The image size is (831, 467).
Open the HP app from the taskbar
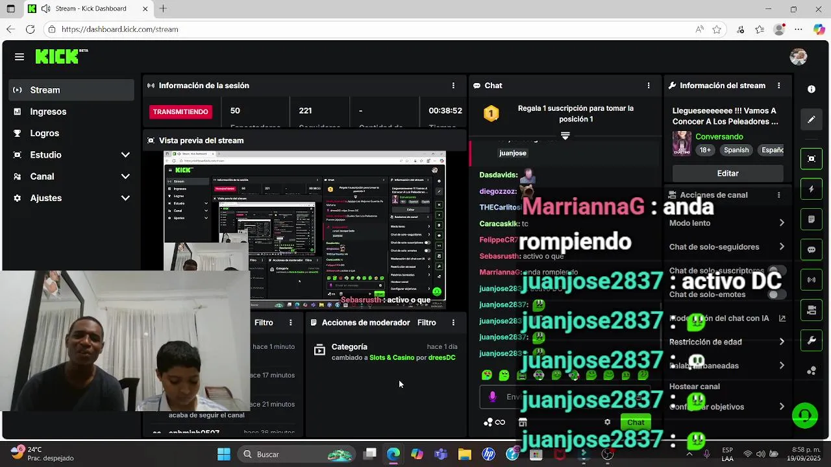coord(489,454)
